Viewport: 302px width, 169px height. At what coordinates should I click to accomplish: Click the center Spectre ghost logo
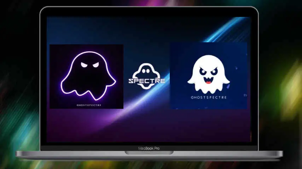pos(147,76)
